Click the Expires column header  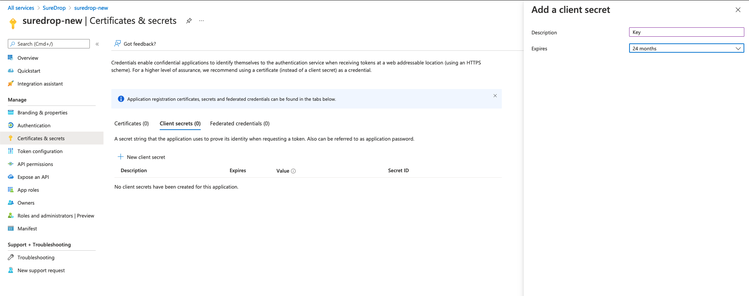tap(238, 171)
